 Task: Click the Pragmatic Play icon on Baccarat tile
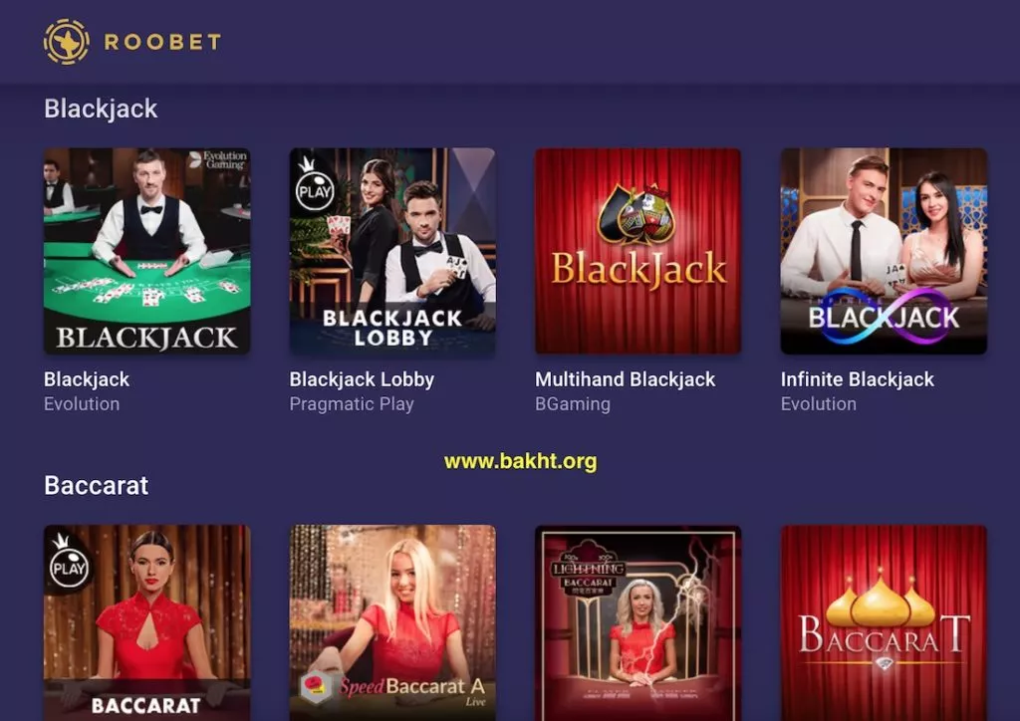point(69,563)
